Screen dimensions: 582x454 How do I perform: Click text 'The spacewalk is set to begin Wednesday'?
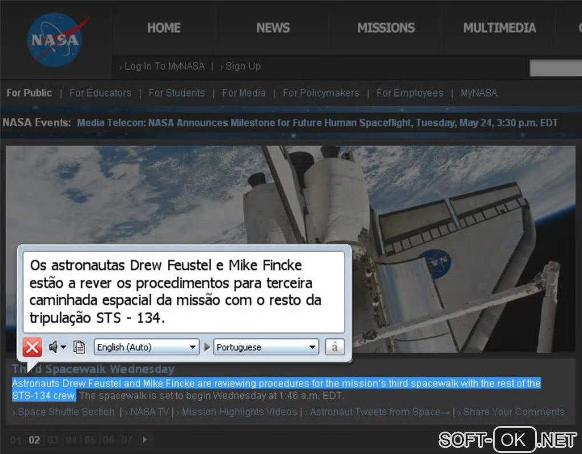[x=173, y=396]
